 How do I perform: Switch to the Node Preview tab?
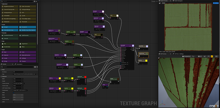click(164, 1)
